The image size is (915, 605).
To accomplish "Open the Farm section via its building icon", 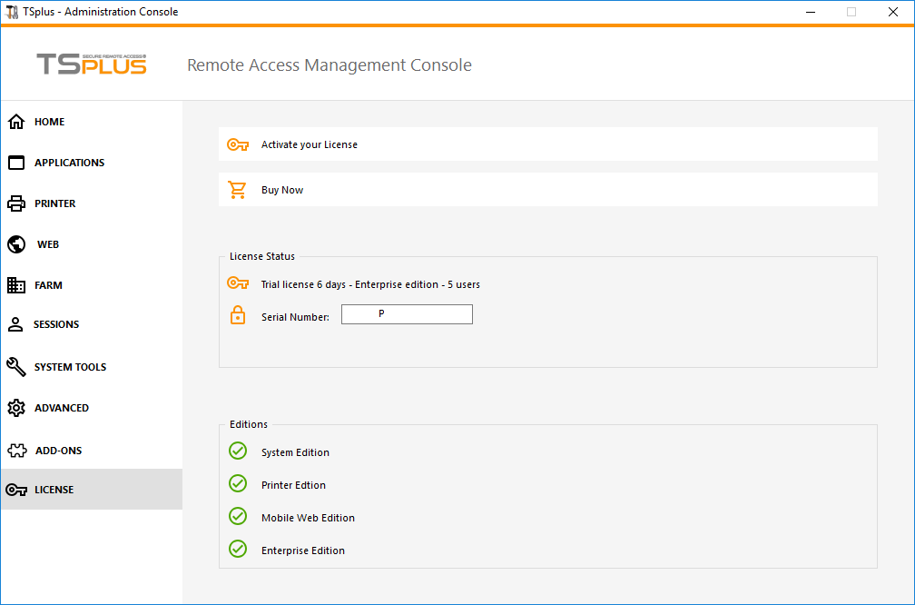I will [x=15, y=284].
